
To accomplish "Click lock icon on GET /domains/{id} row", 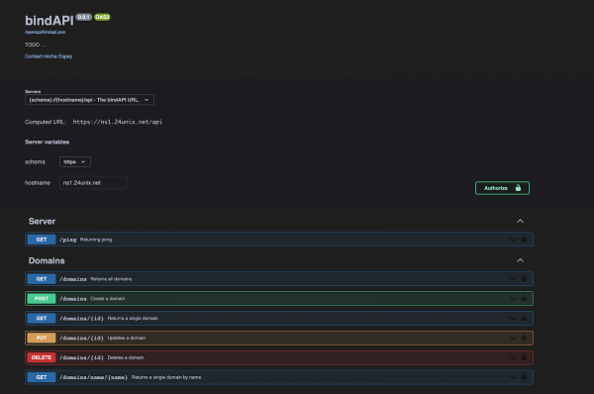I will (524, 318).
